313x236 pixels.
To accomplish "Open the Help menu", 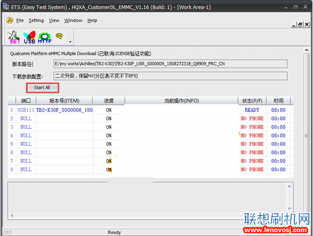I will pyautogui.click(x=92, y=20).
